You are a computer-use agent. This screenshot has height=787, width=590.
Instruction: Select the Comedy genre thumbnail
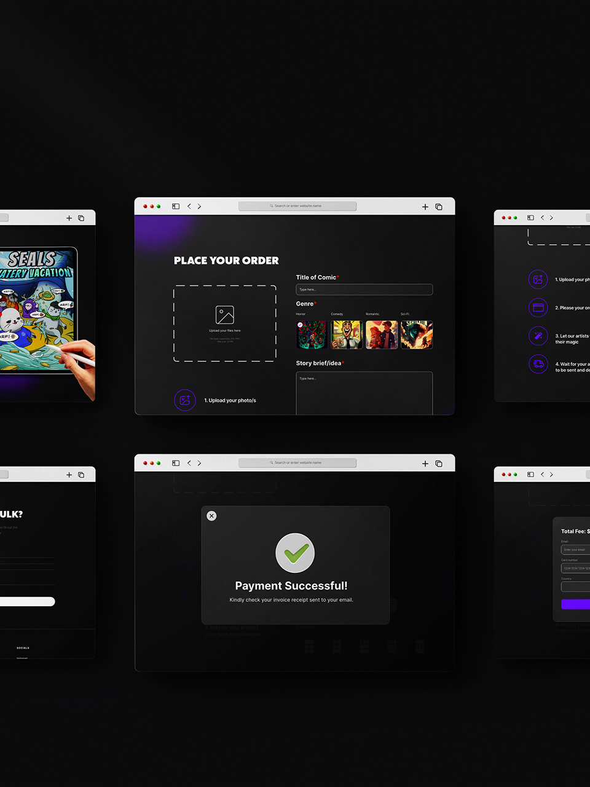click(x=347, y=335)
